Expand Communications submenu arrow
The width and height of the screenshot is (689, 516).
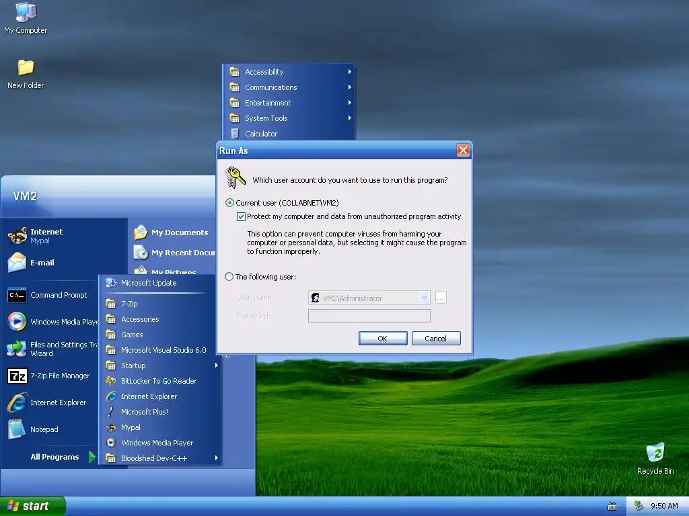(349, 87)
